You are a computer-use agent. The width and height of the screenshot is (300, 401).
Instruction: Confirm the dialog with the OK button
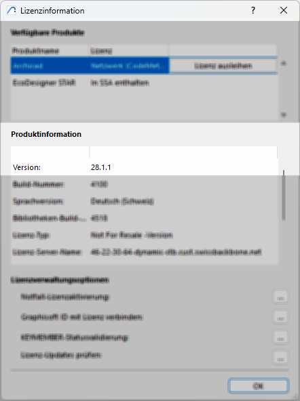[259, 386]
